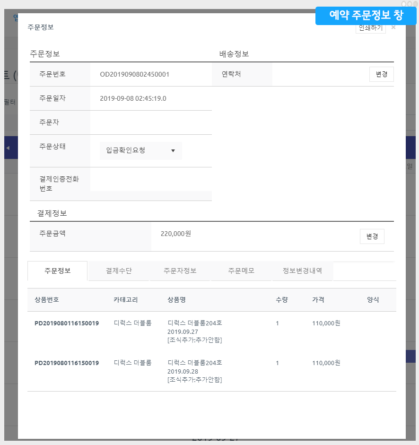Click the 인쇄하기 print button
419x445 pixels.
coord(370,28)
